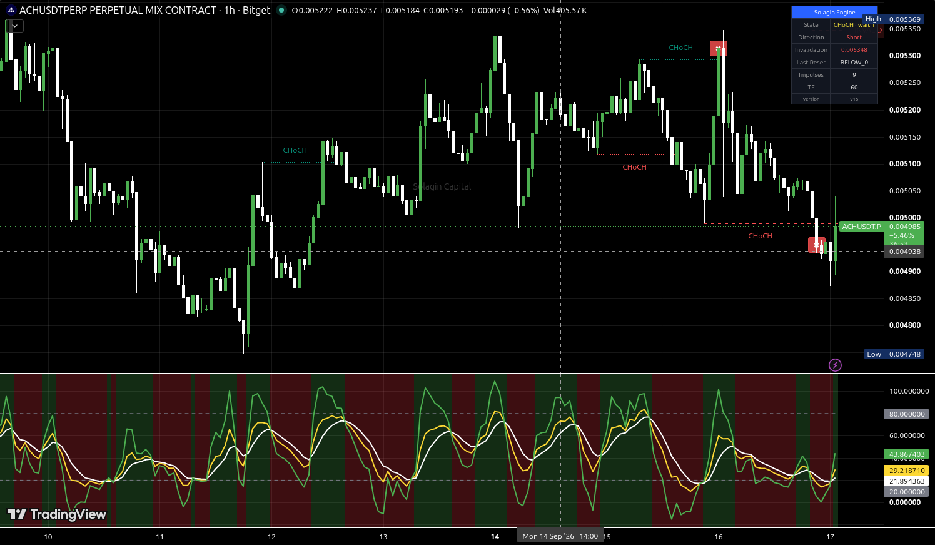Click the 0.005300 price axis label
This screenshot has width=935, height=545.
coord(905,56)
